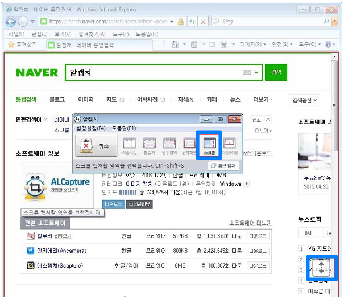344x300 pixels.
Task: Click the home page icon in toolbar
Action: [x=175, y=44]
